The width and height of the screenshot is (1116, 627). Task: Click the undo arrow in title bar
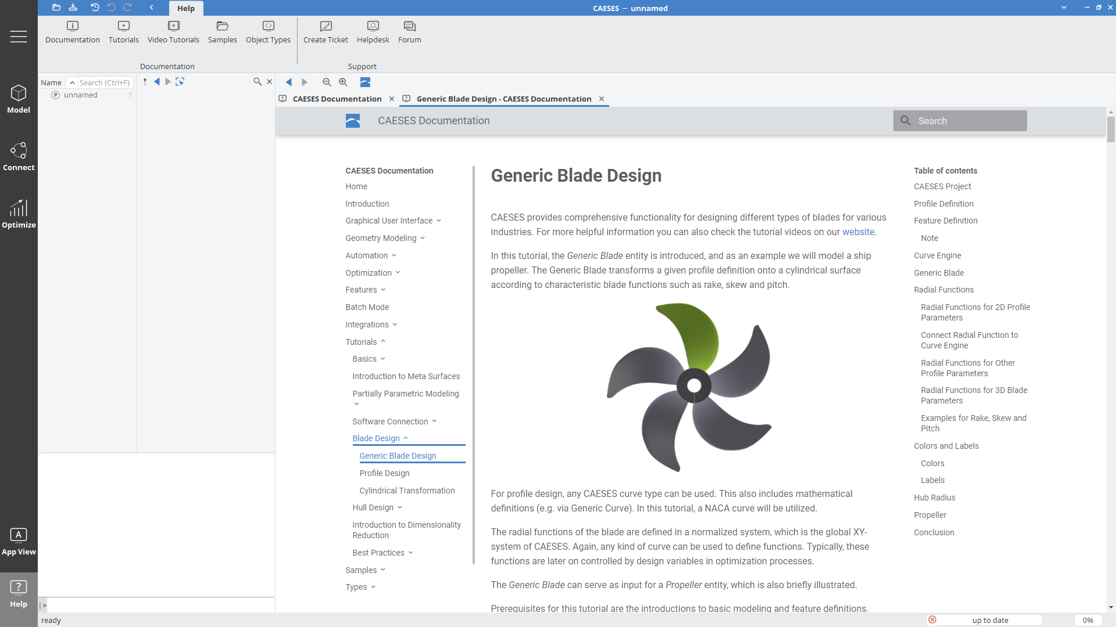111,8
